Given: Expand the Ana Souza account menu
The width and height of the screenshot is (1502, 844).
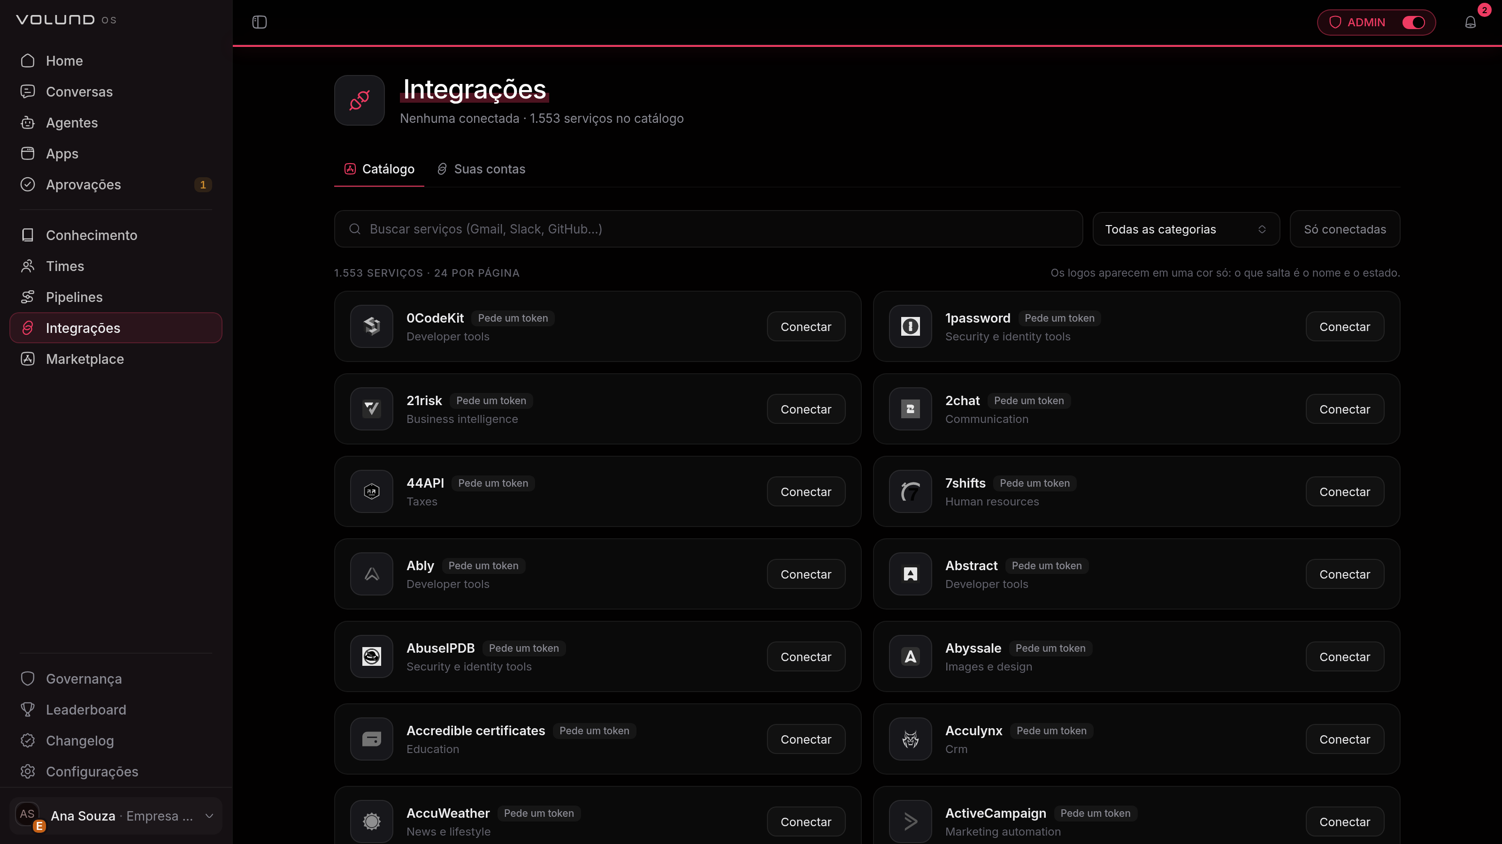Looking at the screenshot, I should click(x=116, y=815).
